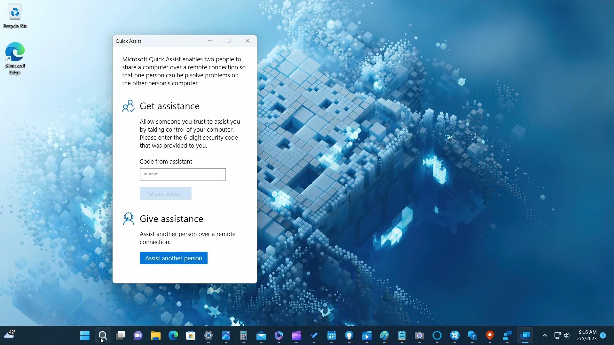Launch Cortana from the taskbar
Viewport: 614px width, 345px height.
437,336
